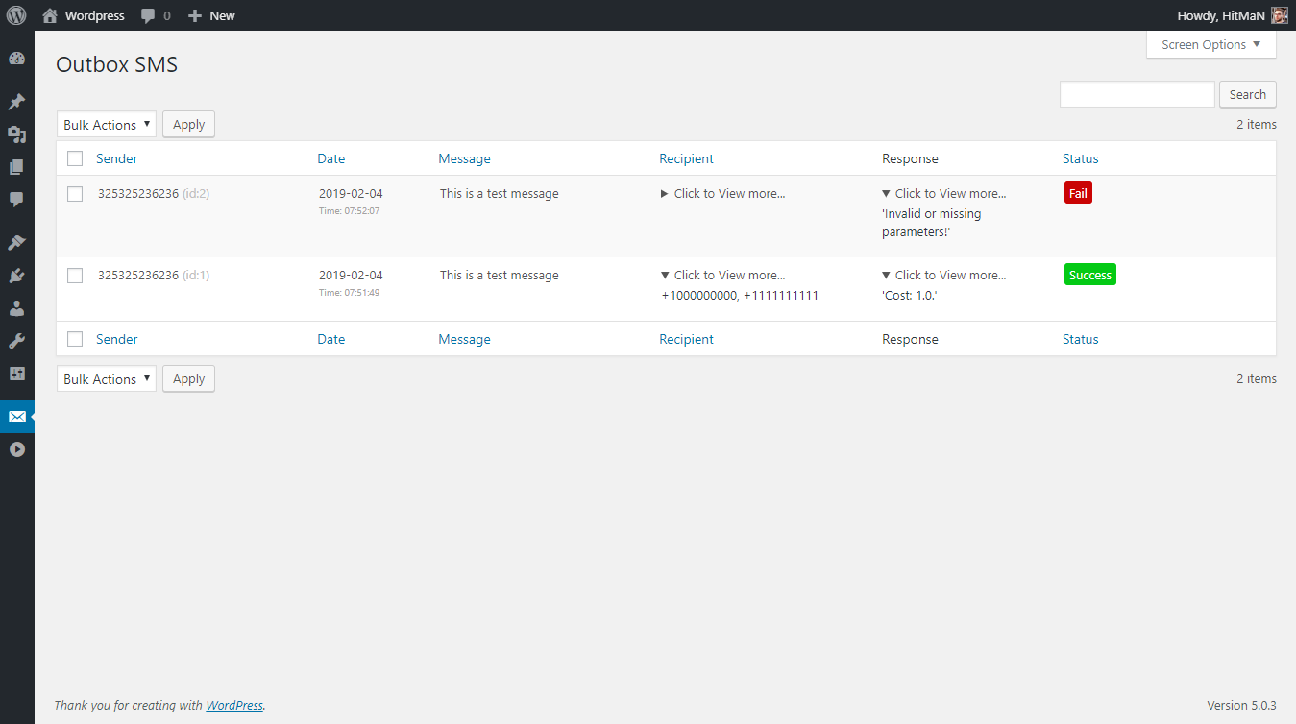
Task: Open Plugins via the plug icon
Action: (16, 276)
